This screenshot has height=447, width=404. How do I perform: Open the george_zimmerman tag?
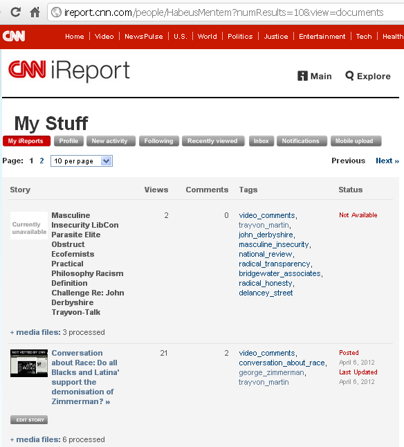click(271, 372)
